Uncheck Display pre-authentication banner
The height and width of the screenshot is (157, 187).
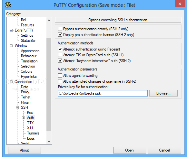tap(60, 35)
